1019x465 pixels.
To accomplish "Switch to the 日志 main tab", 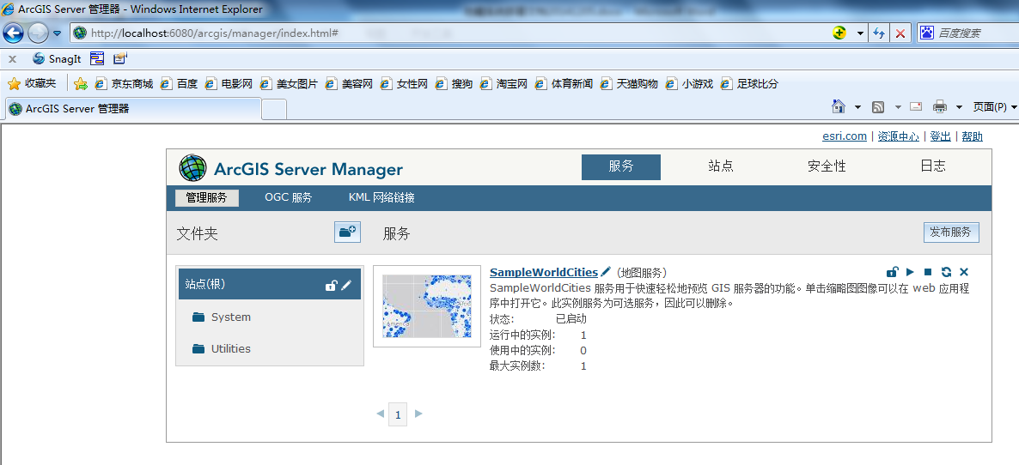I will point(933,166).
